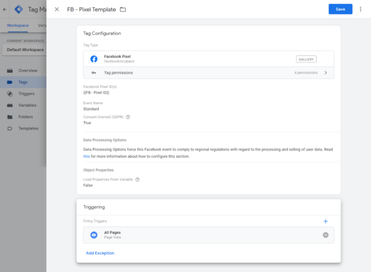Select Tags in the sidebar
Screen dimensions: 371x272
click(23, 82)
